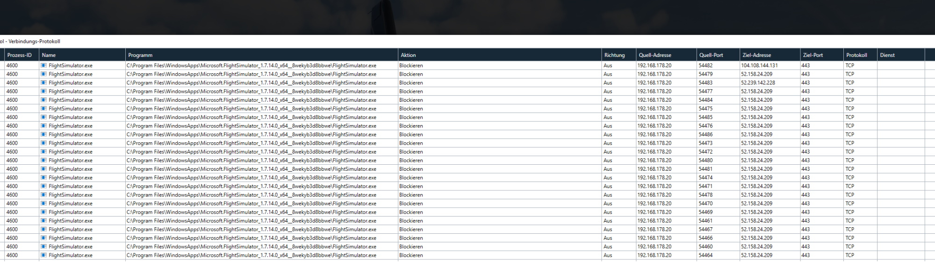Click FlightSimulator icon in source port 54476 row
Viewport: 935px width, 280px height.
pyautogui.click(x=43, y=126)
